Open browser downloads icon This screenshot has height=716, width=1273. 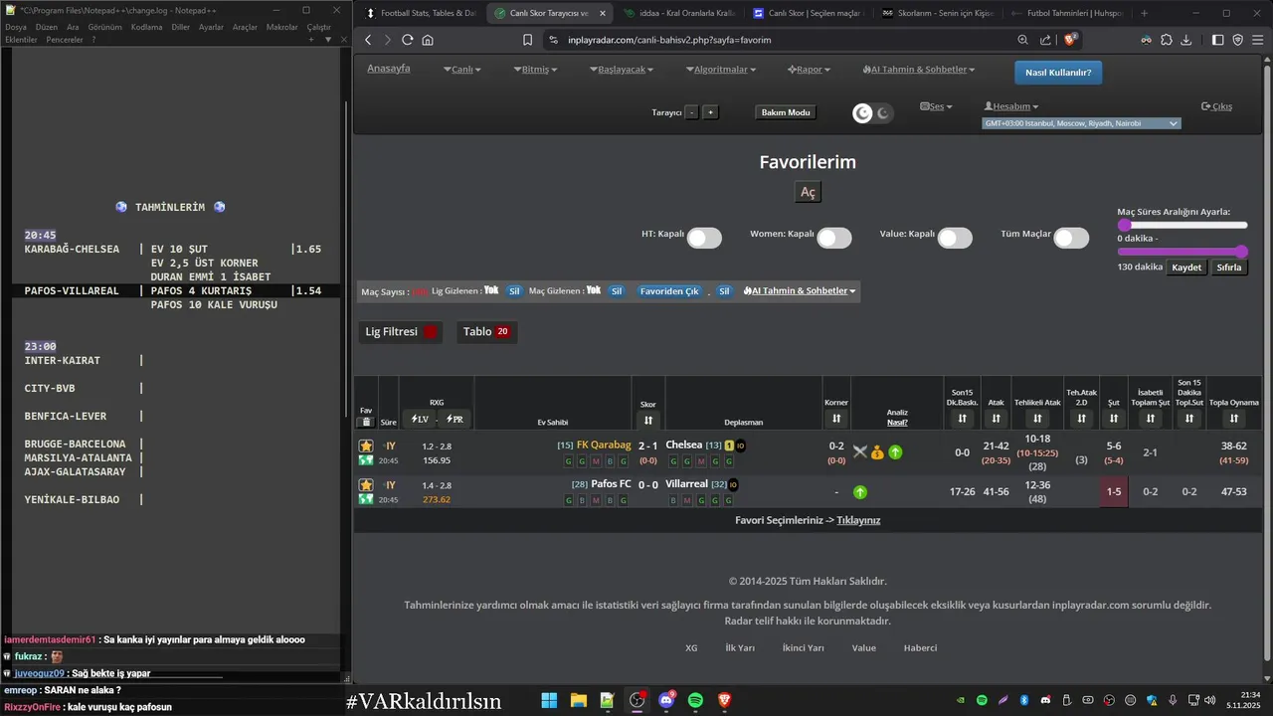tap(1187, 40)
